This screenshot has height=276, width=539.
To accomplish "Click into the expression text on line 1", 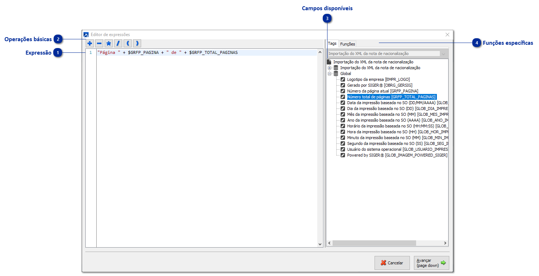I will pos(167,52).
